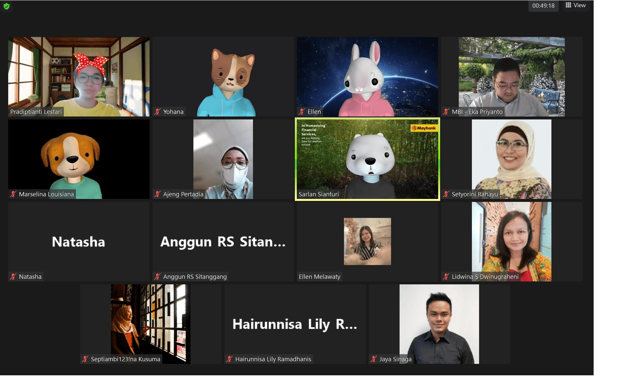Click the Anggun RS Sitanggang name label
The width and height of the screenshot is (627, 392).
tap(195, 276)
